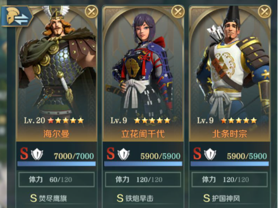Image resolution: width=278 pixels, height=208 pixels.
Task: Open the 焚尽鹰旗 skill
Action: (49, 198)
